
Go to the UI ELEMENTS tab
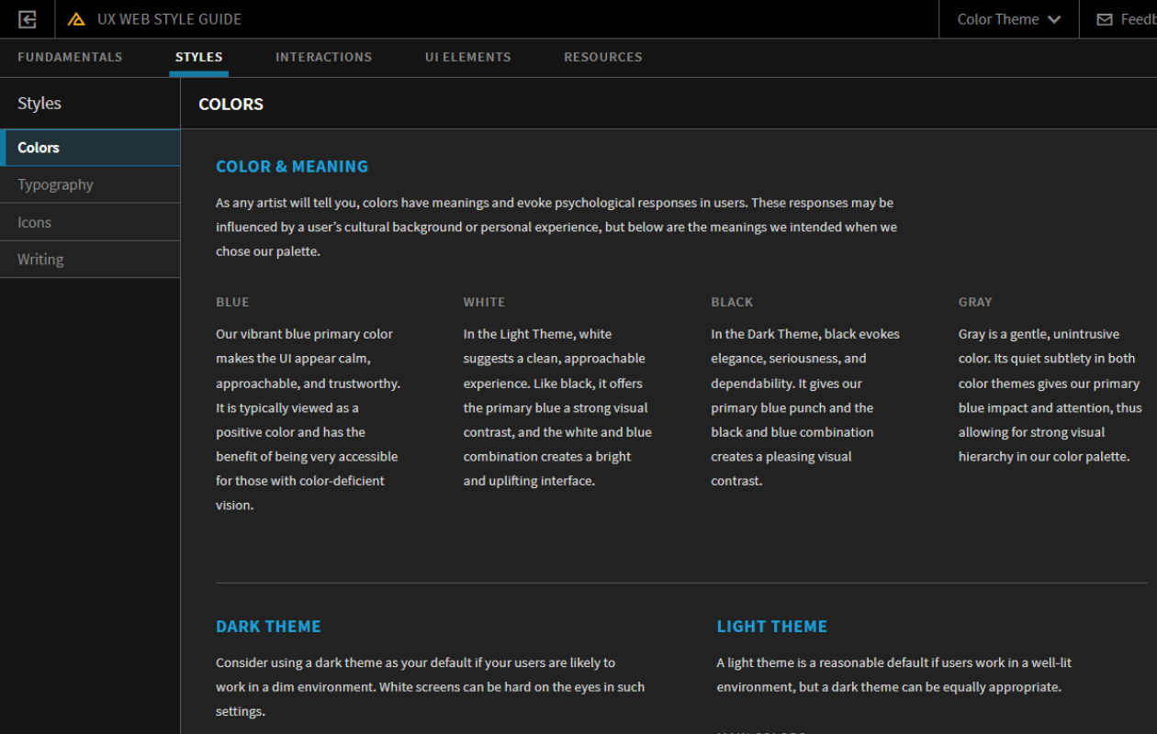(468, 57)
